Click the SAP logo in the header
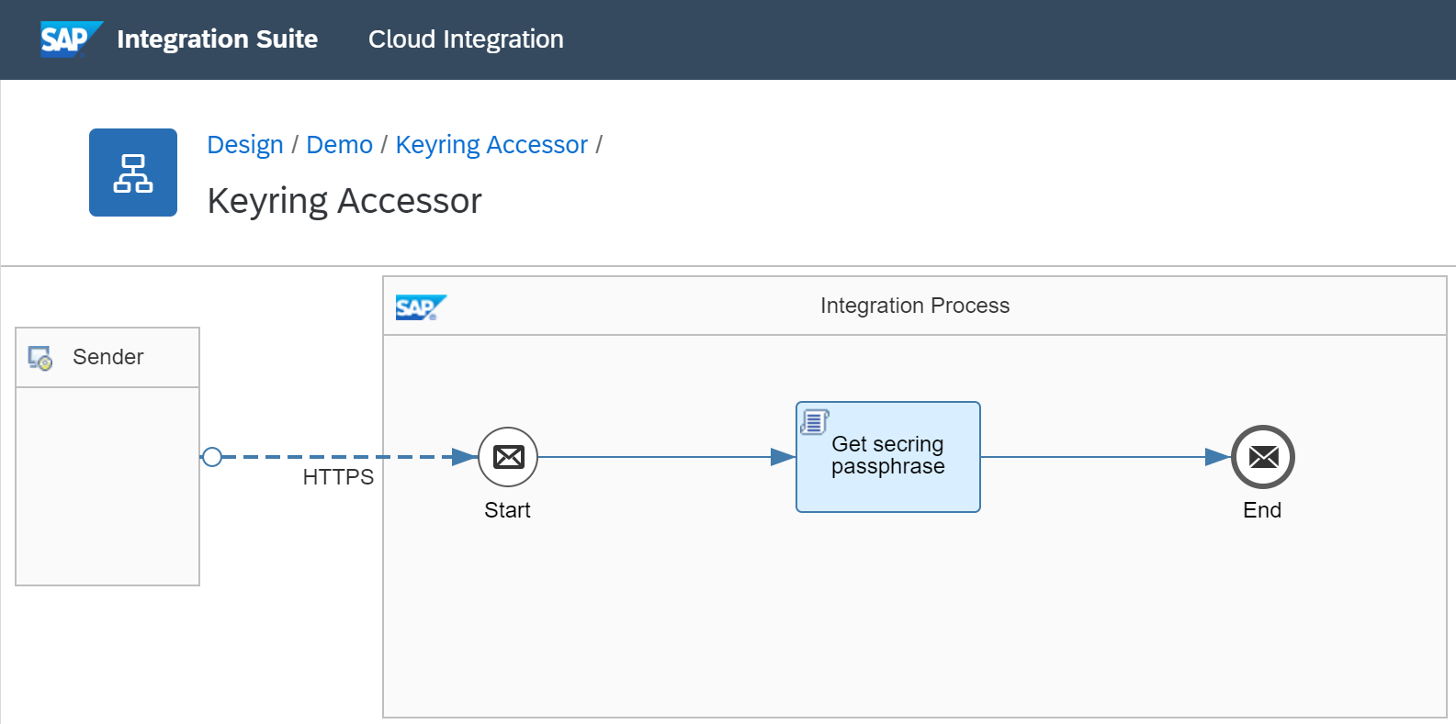1456x724 pixels. pyautogui.click(x=70, y=39)
